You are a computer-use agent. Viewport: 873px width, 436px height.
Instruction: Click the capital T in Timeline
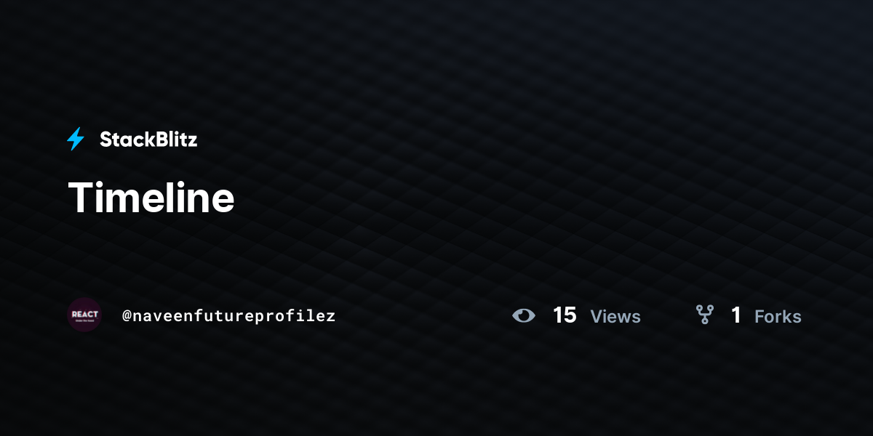tap(81, 197)
